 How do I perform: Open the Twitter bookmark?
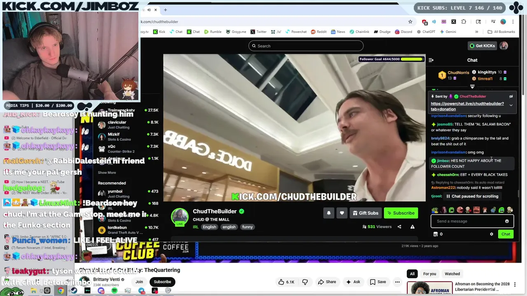point(259,32)
